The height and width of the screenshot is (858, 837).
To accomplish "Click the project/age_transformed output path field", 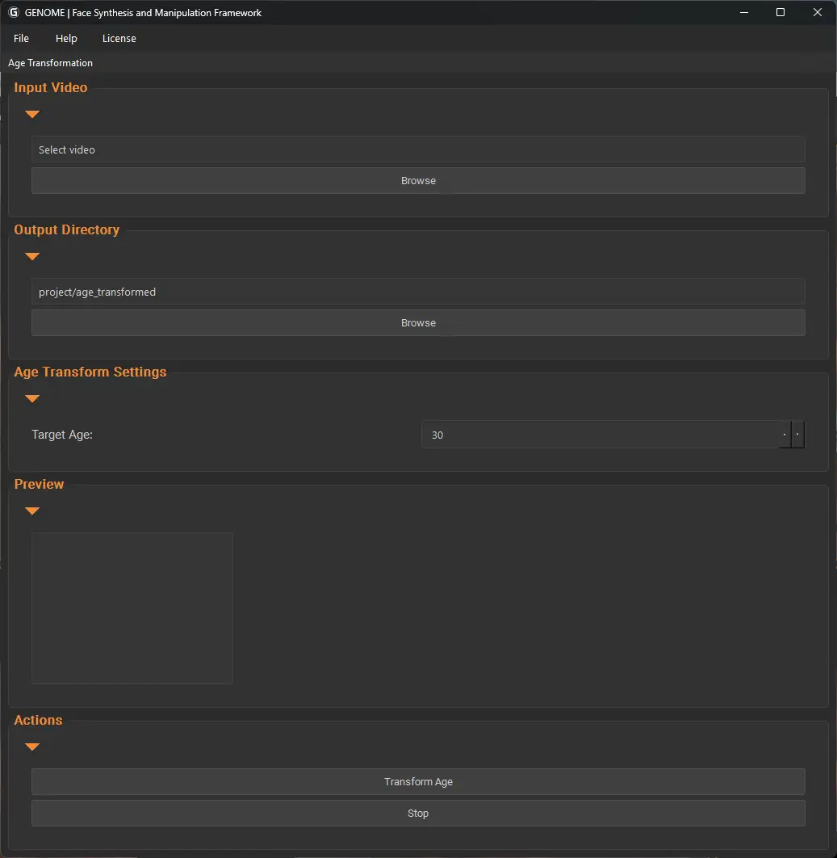I will (x=418, y=292).
